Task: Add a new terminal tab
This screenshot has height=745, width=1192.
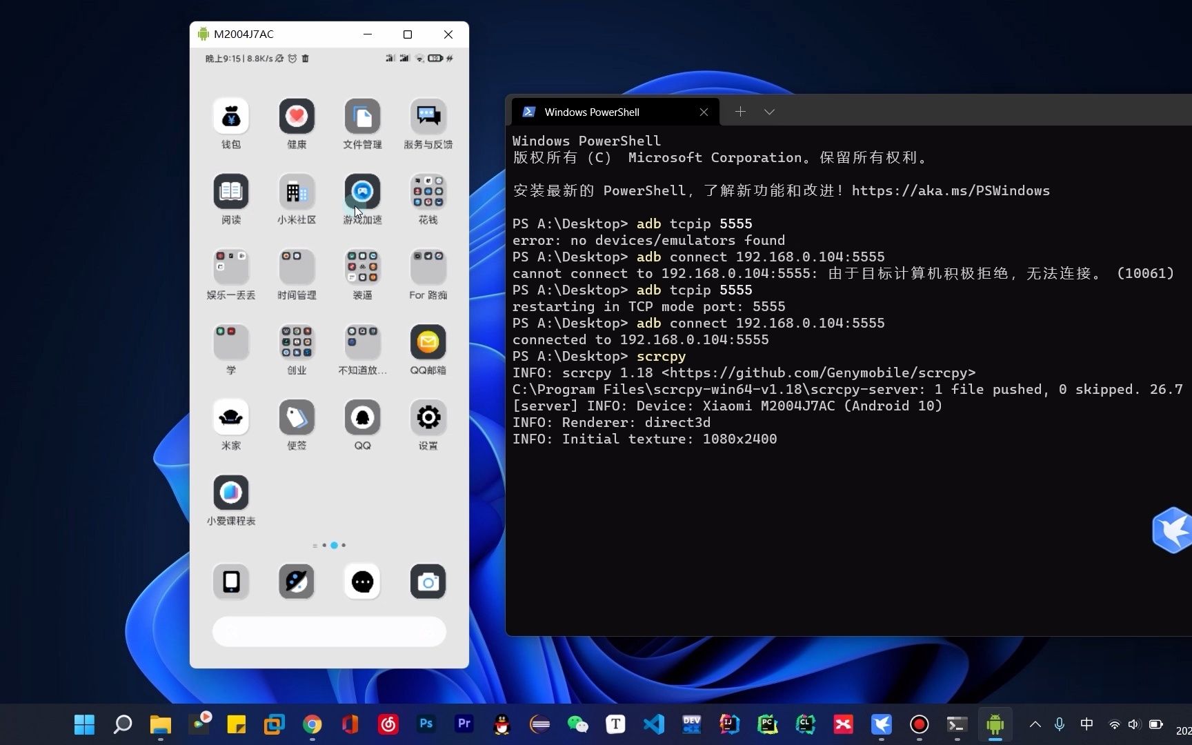Action: pos(740,112)
